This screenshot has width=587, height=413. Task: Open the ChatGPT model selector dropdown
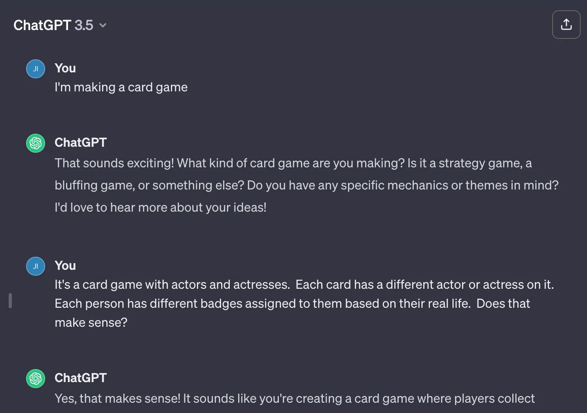[x=60, y=25]
